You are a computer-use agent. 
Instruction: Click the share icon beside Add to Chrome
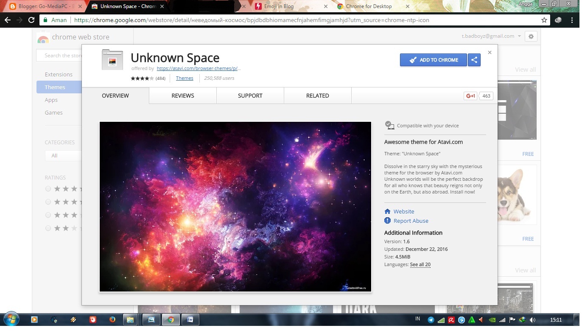point(474,60)
